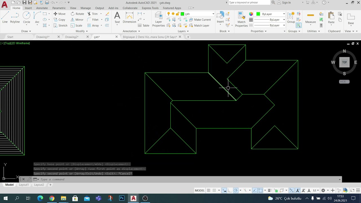Viewport: 361px width, 203px height.
Task: Activate the Stretch command
Action: [x=60, y=25]
